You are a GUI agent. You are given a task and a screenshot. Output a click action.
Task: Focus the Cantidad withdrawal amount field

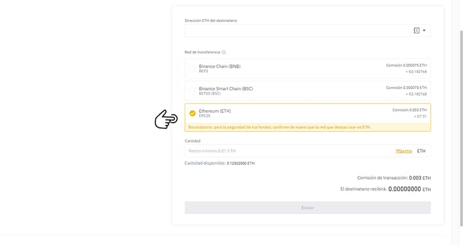click(x=286, y=151)
